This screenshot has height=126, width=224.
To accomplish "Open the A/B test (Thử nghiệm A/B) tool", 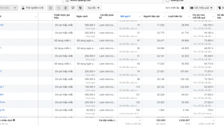I will 32,8.
